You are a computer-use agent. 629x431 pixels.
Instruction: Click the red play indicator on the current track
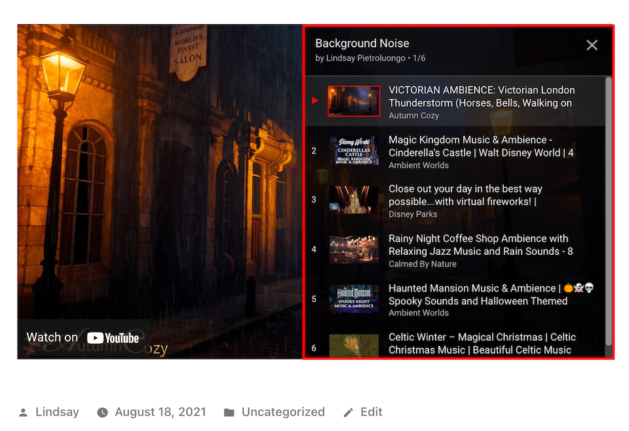coord(315,100)
